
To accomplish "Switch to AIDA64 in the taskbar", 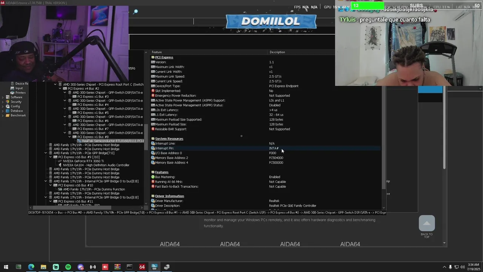I will point(142,267).
